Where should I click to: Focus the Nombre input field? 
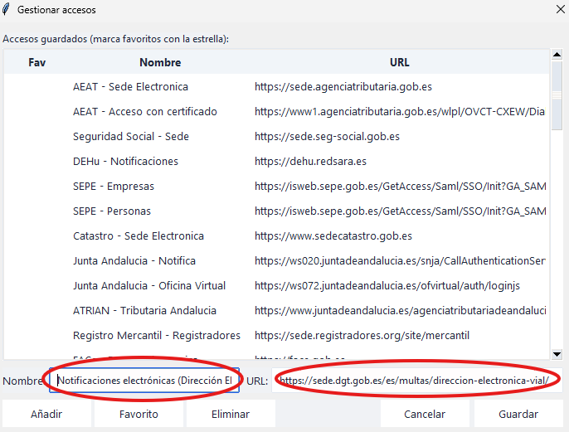(144, 381)
